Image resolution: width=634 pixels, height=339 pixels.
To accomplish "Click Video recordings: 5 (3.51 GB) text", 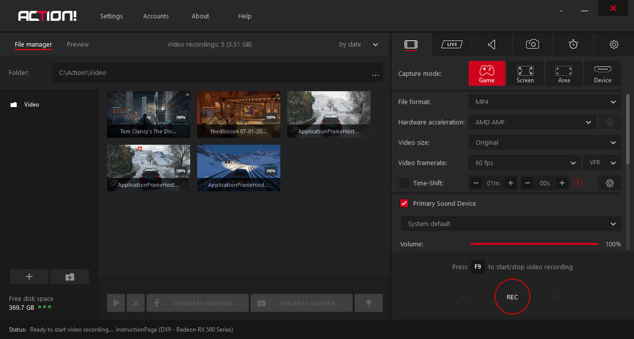I will click(210, 45).
